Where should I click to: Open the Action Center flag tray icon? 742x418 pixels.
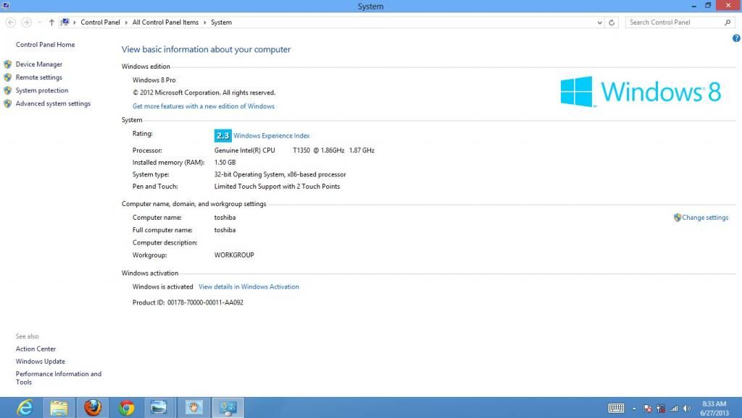[648, 409]
